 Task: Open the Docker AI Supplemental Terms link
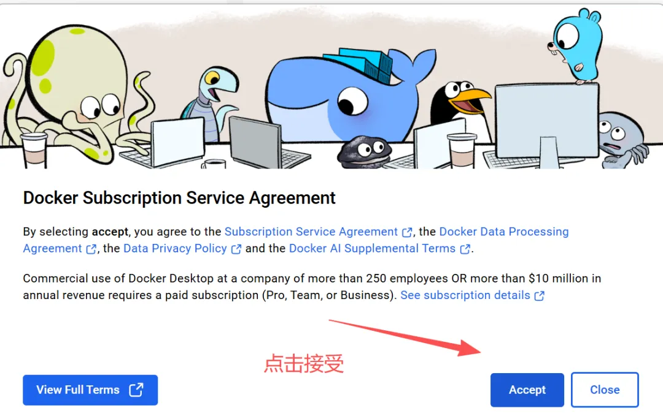point(372,249)
